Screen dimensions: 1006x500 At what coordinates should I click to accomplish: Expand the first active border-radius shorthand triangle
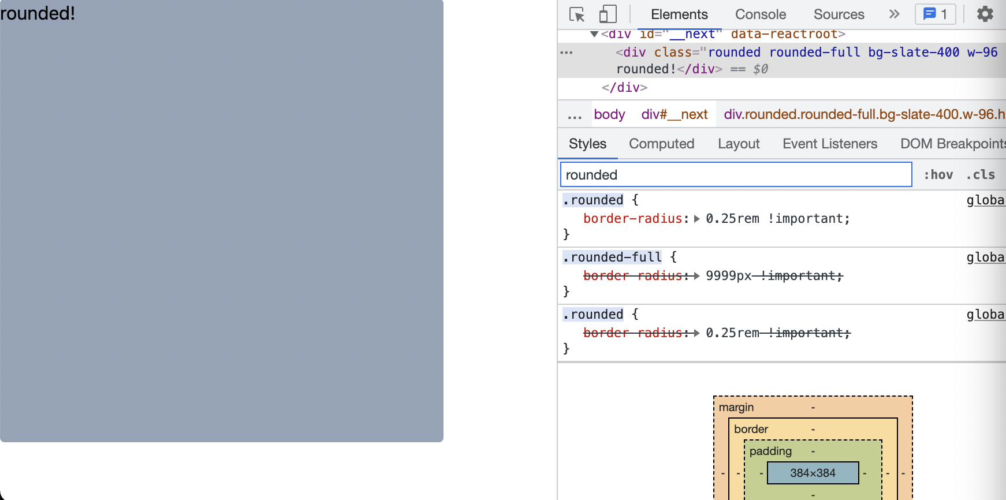(x=697, y=219)
